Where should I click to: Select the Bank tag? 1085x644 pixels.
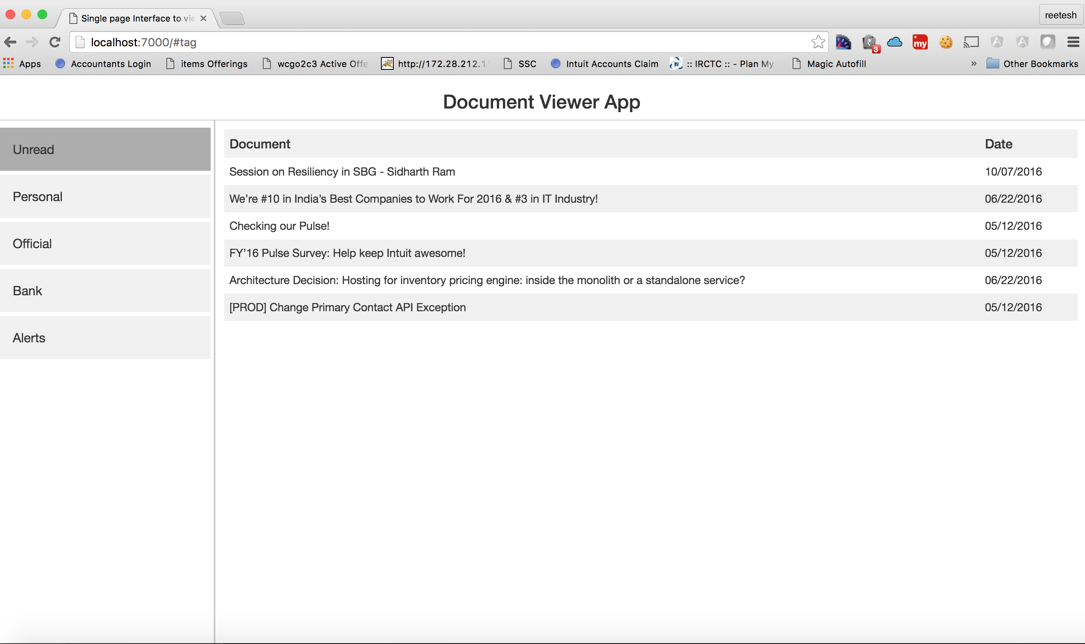click(x=105, y=291)
